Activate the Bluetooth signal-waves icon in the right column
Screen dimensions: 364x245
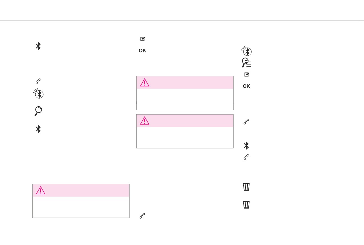(246, 51)
